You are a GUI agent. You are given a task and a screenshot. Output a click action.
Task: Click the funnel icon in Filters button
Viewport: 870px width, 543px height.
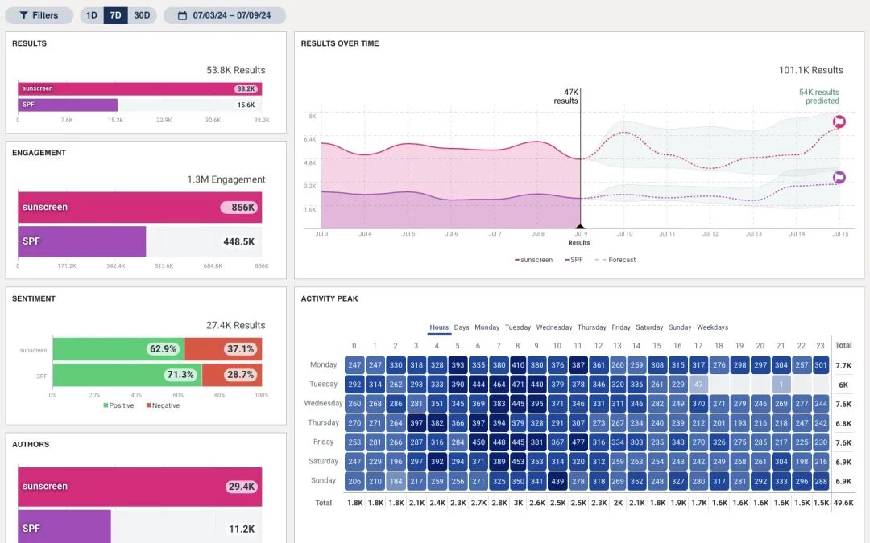point(23,15)
